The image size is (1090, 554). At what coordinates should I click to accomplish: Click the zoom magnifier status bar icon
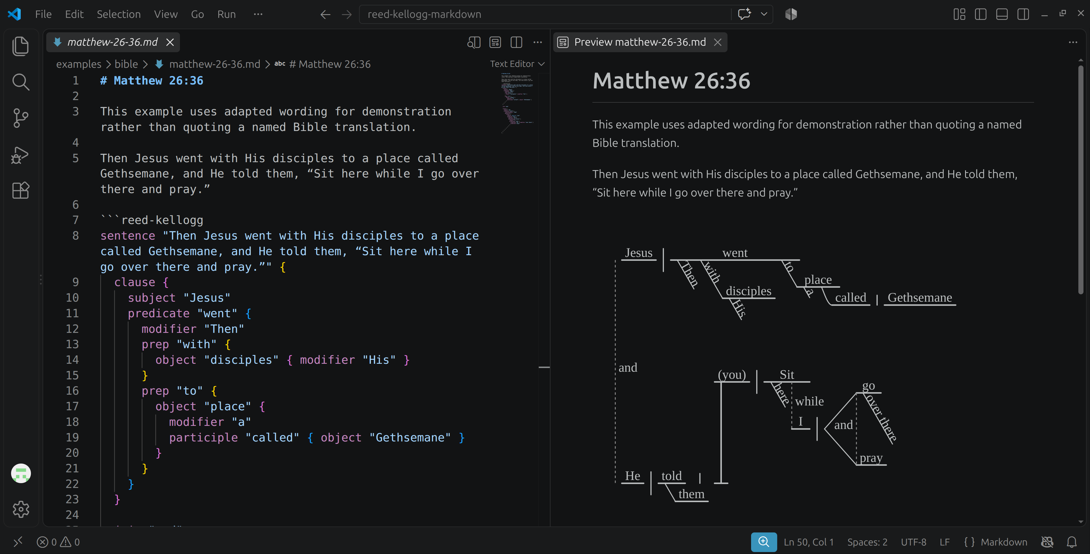point(764,542)
